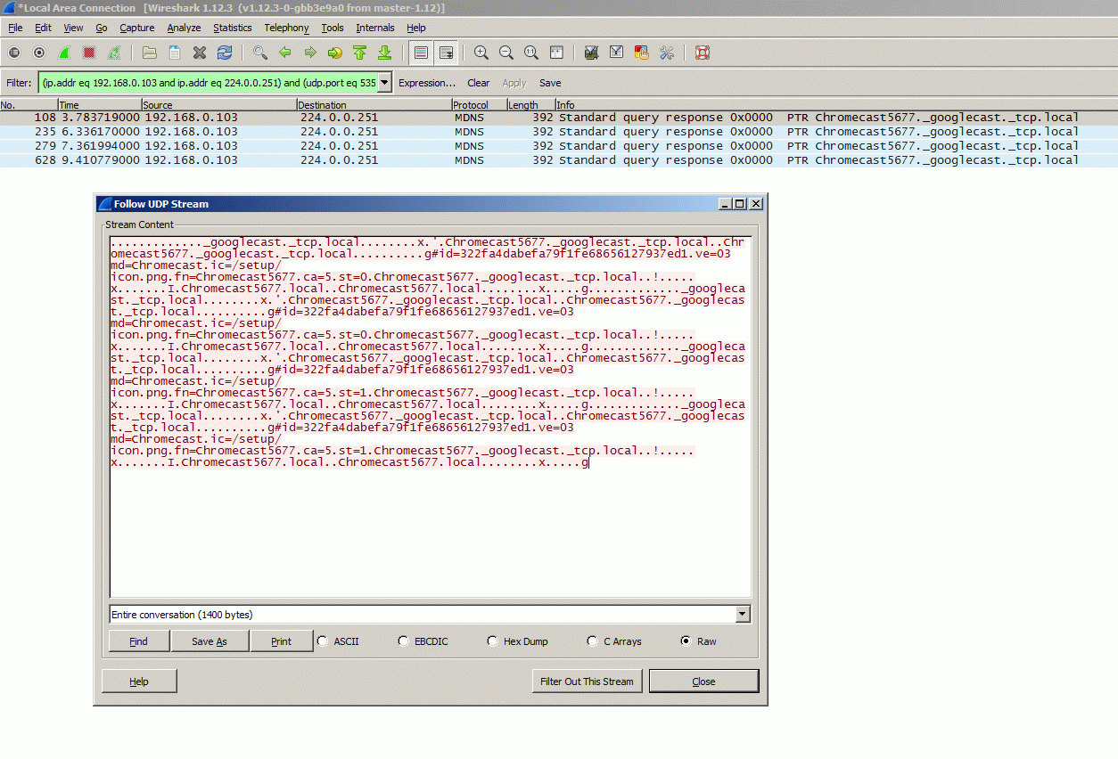Jump to the last packet
Viewport: 1118px width, 759px height.
click(x=385, y=53)
